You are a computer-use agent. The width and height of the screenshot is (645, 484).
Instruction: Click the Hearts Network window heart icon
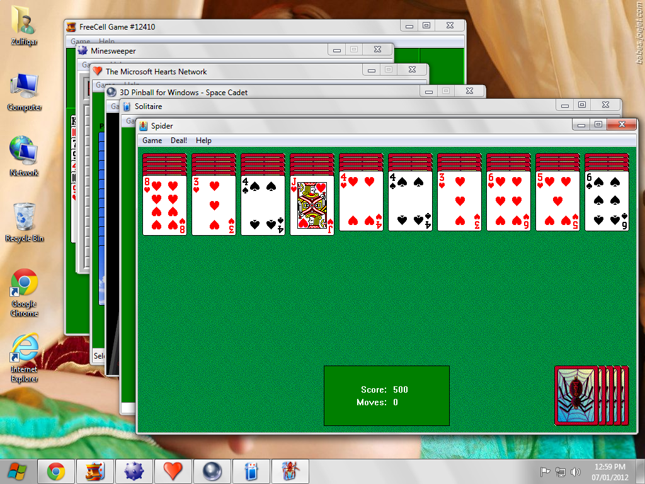tap(98, 71)
